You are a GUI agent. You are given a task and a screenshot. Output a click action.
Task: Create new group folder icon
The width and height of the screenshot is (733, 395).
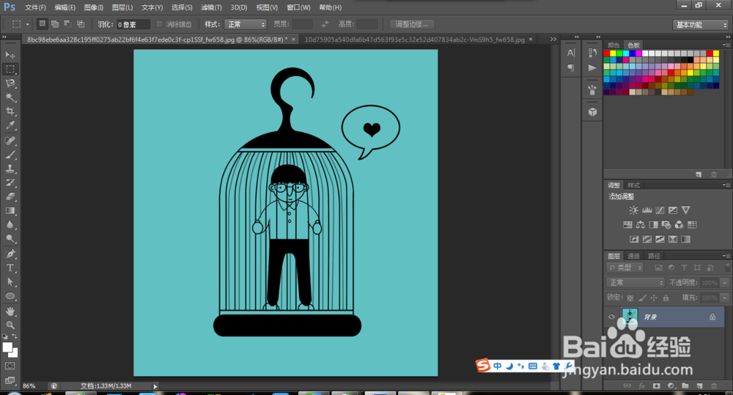tap(685, 385)
